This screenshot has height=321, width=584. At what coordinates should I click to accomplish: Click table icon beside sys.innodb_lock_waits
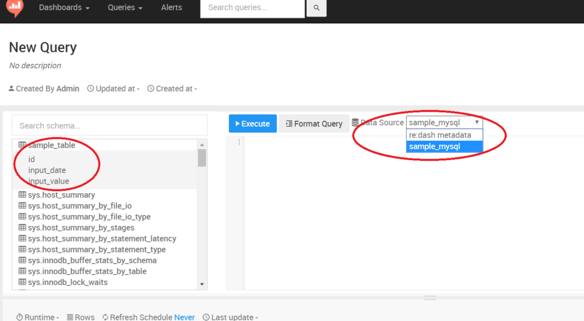(x=22, y=282)
